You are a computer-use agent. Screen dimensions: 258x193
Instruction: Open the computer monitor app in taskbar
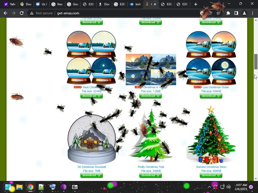[x=52, y=187]
